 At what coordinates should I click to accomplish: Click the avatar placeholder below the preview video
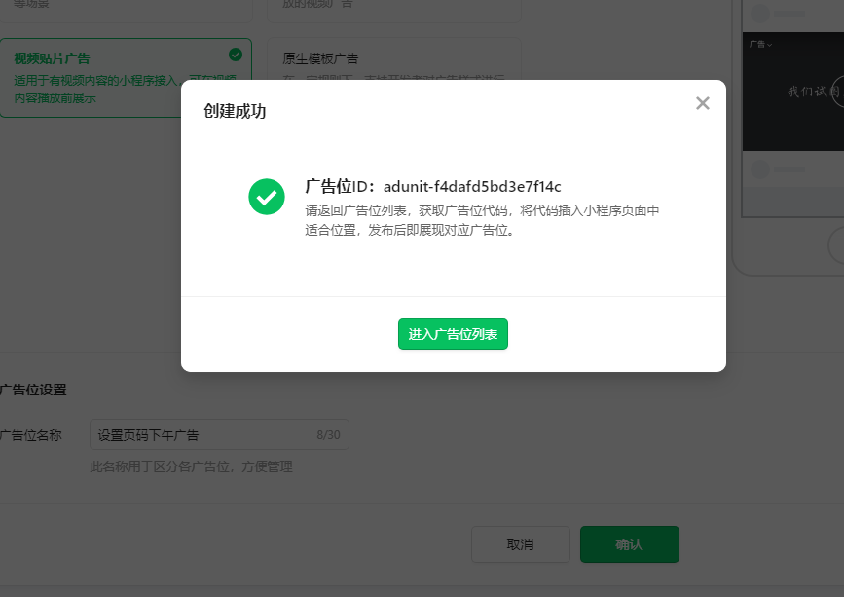click(759, 169)
